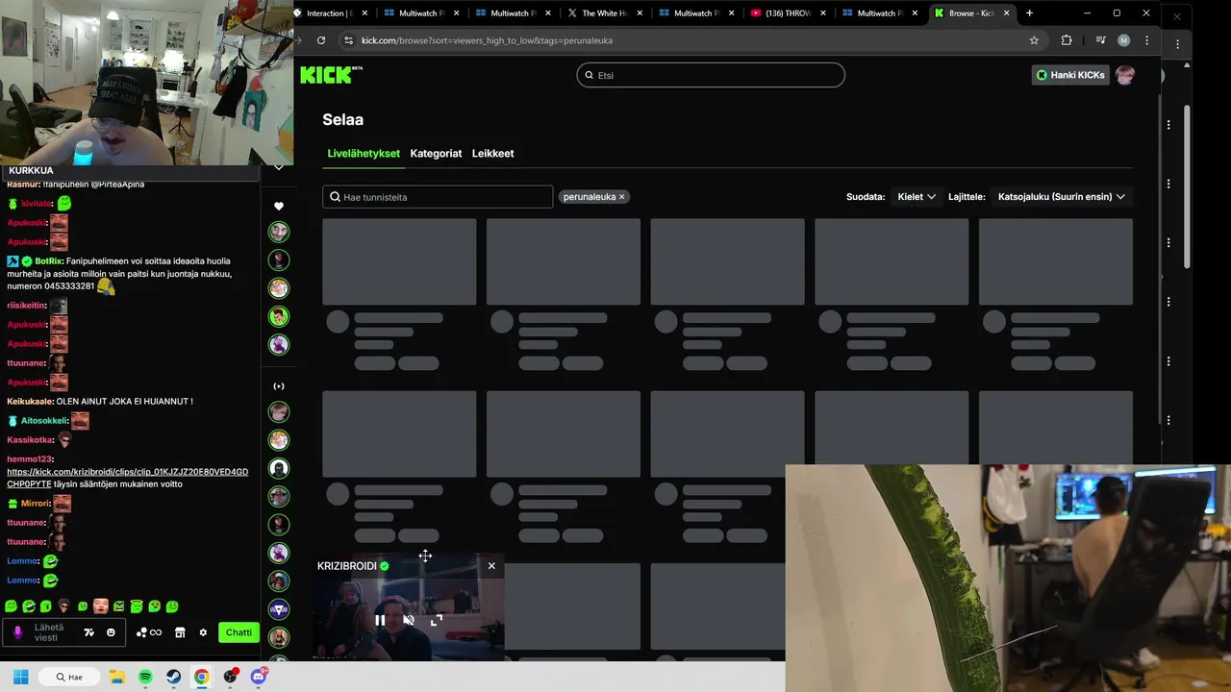This screenshot has height=692, width=1231.
Task: Open hemmo123's kick.com clip link
Action: point(127,478)
